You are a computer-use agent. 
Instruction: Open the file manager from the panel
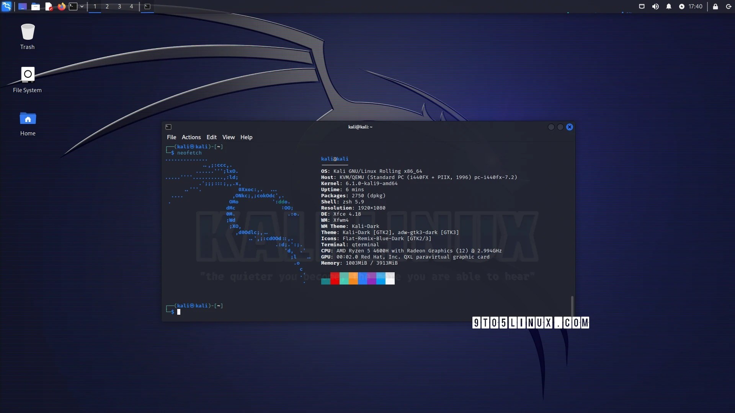35,7
